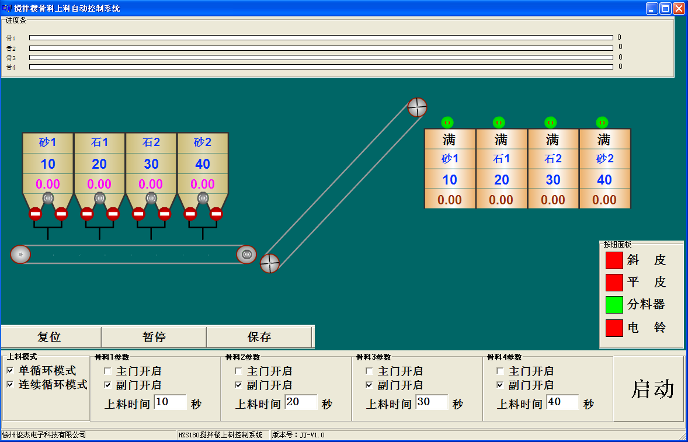Viewport: 688px width, 442px height.
Task: Focus the 骨料3 上料时间 field showing 30
Action: (x=432, y=402)
